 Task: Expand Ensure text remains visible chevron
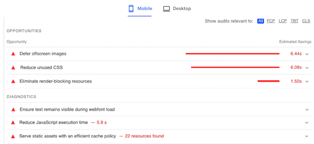coord(307,110)
